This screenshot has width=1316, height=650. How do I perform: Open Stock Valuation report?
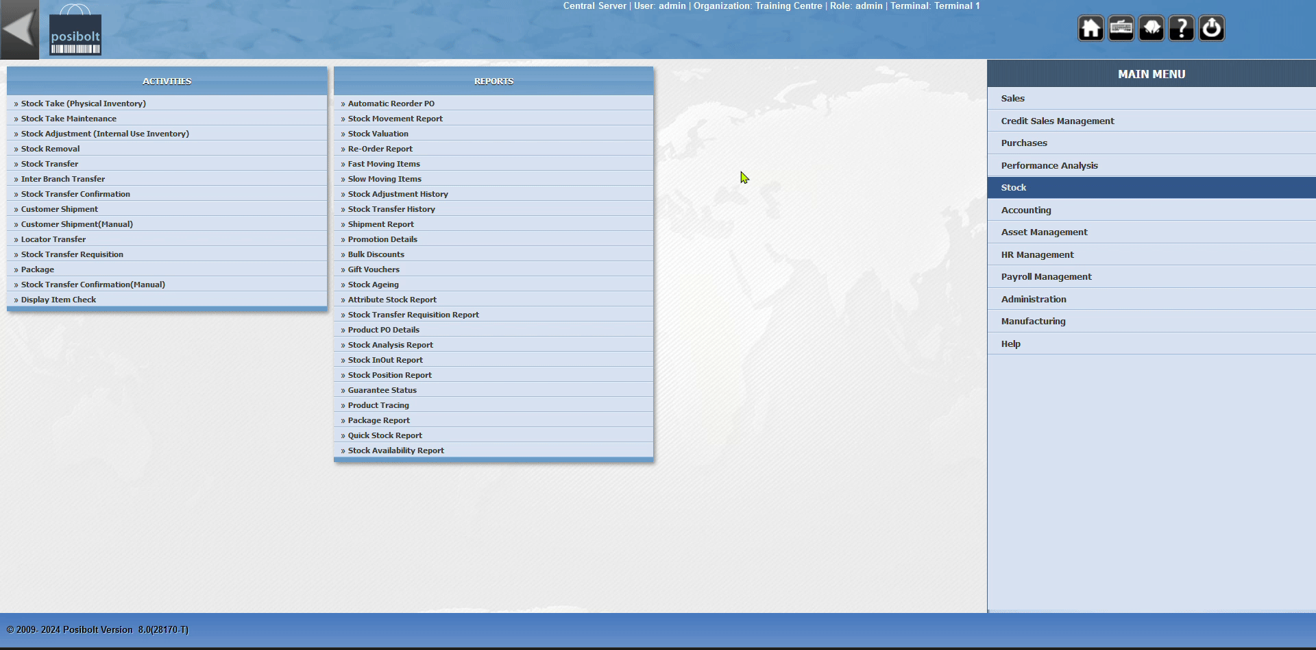point(493,134)
